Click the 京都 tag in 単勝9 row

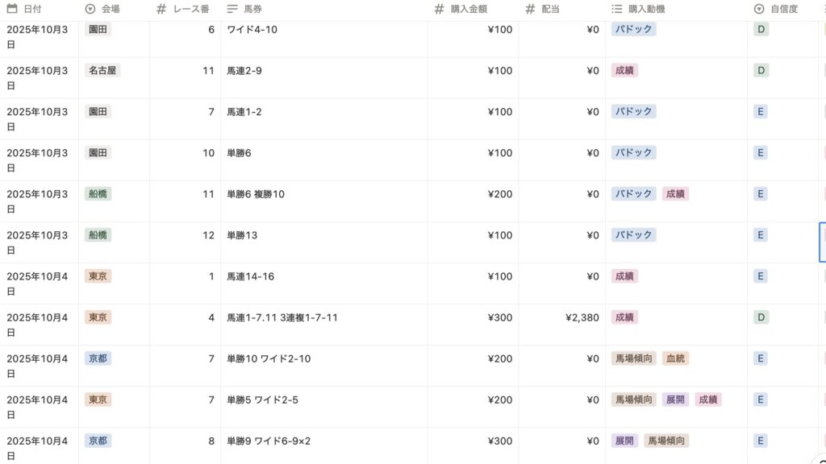pyautogui.click(x=98, y=441)
